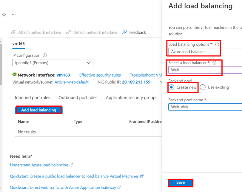This screenshot has height=192, width=242.
Task: Click the Attach network interface icon
Action: pyautogui.click(x=13, y=32)
